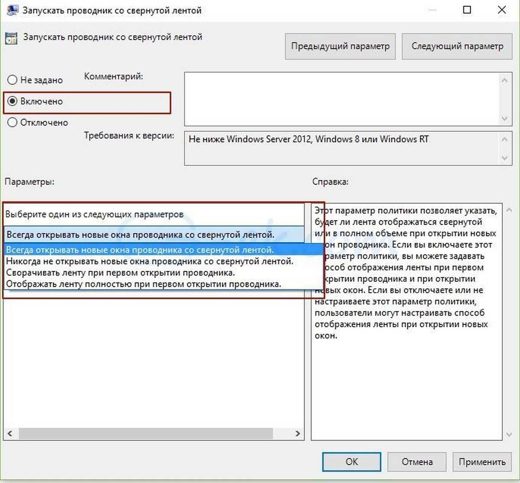Choose 'Всегда открывать новые окна' highlighted option
520x483 pixels.
(140, 250)
